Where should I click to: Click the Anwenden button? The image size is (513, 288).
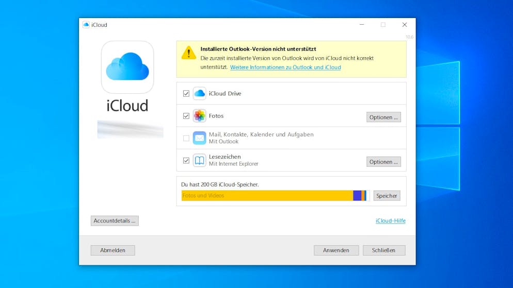[336, 250]
